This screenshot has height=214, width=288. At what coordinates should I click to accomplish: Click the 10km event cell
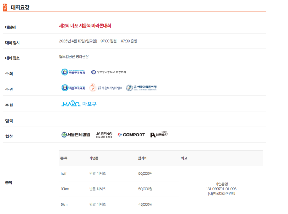65,189
